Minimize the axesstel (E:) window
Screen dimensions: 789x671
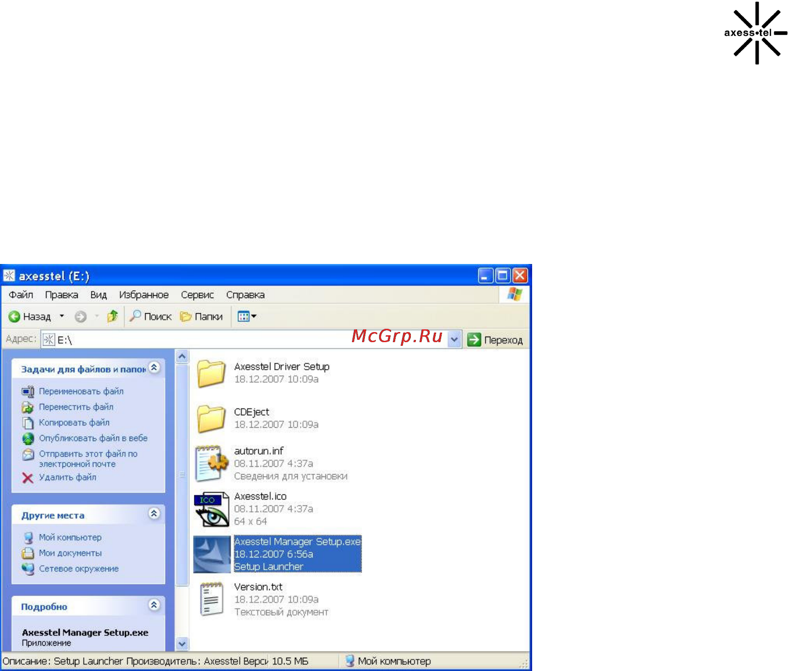pyautogui.click(x=485, y=275)
